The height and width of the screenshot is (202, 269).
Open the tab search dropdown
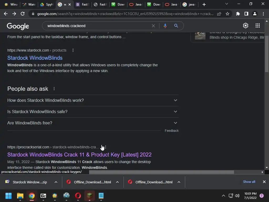227,4
